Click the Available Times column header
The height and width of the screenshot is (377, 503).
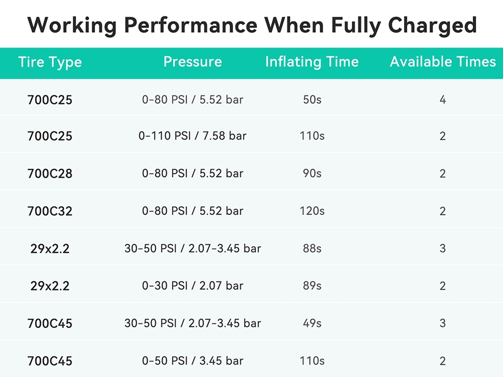[443, 62]
